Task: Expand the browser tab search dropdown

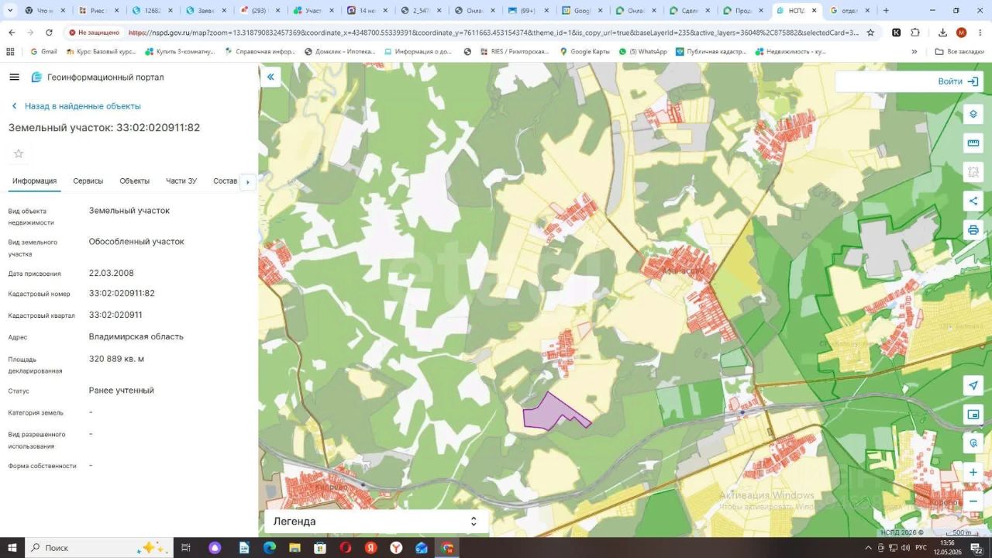Action: (x=10, y=11)
